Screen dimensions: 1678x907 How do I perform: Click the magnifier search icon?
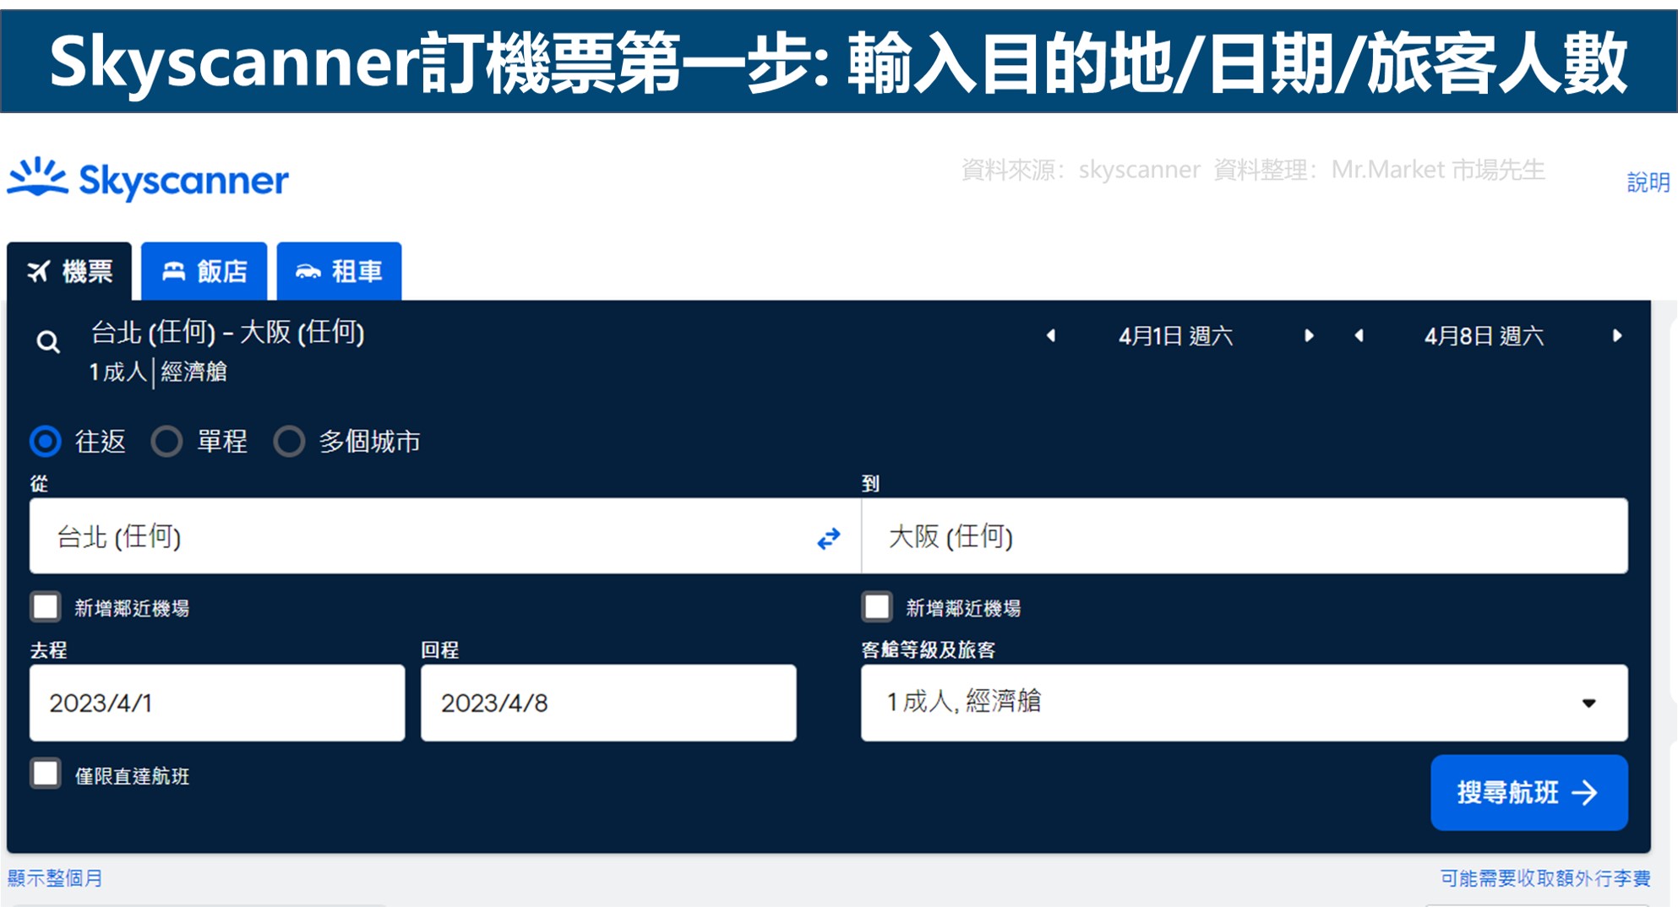[48, 342]
